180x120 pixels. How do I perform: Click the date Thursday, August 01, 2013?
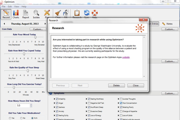coord(25,24)
